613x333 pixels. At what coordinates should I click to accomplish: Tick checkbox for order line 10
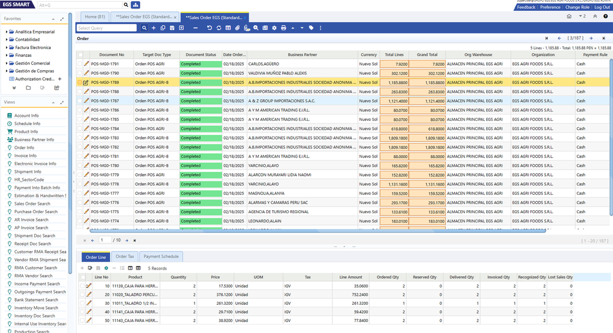coord(82,286)
